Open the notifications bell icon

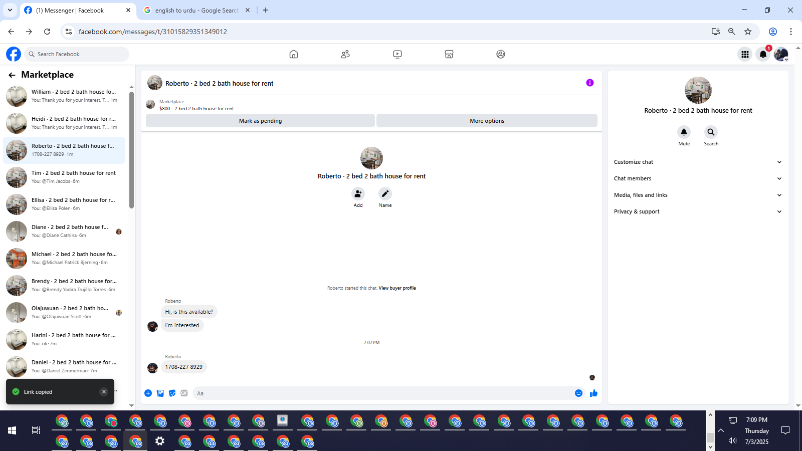click(763, 54)
